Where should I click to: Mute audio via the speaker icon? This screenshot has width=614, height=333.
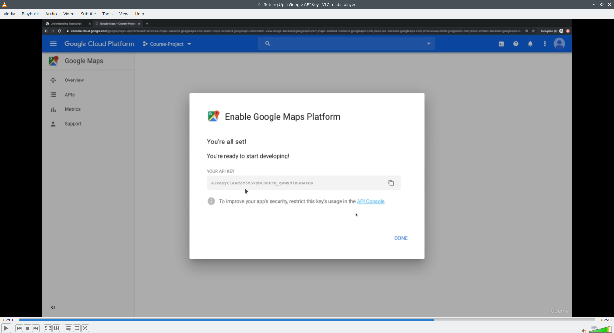coord(584,330)
